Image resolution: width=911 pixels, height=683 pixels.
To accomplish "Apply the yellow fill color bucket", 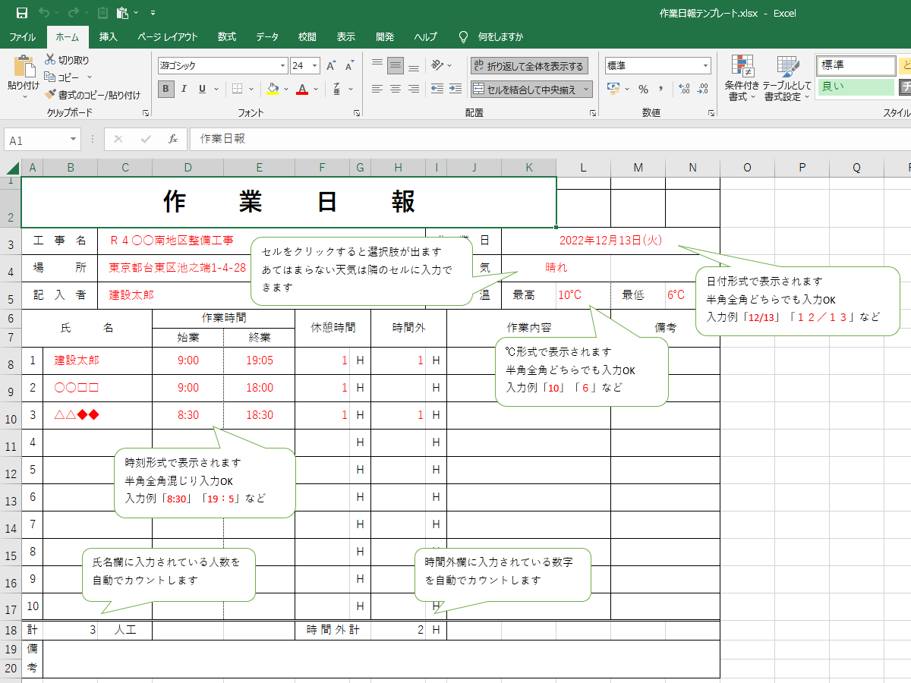I will pos(273,89).
